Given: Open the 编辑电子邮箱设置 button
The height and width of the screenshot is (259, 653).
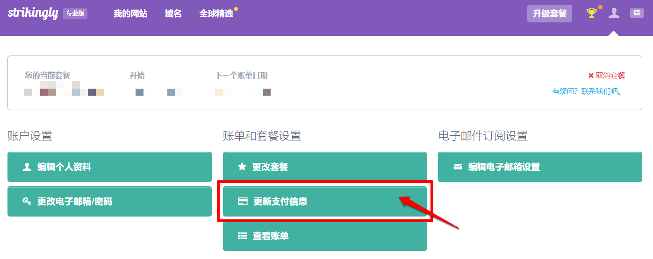Looking at the screenshot, I should (x=540, y=167).
